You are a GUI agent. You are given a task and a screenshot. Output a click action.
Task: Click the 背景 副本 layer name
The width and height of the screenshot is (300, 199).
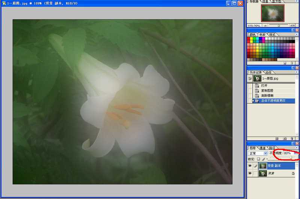pyautogui.click(x=274, y=166)
